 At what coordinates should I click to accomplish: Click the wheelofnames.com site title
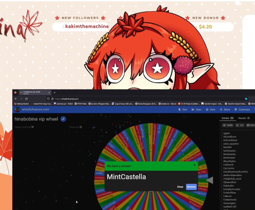36,109
